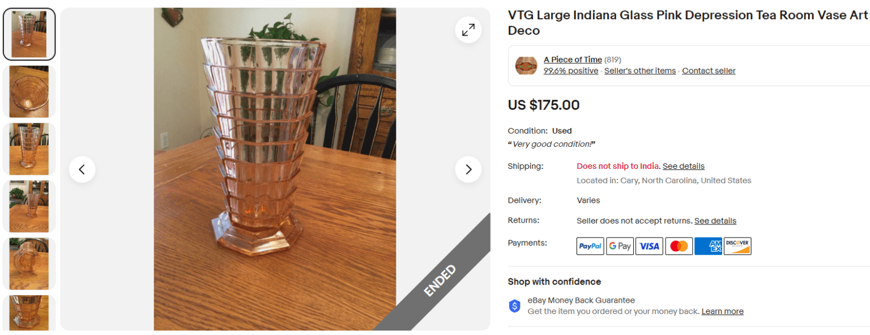Go back to the previous product image
The width and height of the screenshot is (870, 335).
(82, 169)
